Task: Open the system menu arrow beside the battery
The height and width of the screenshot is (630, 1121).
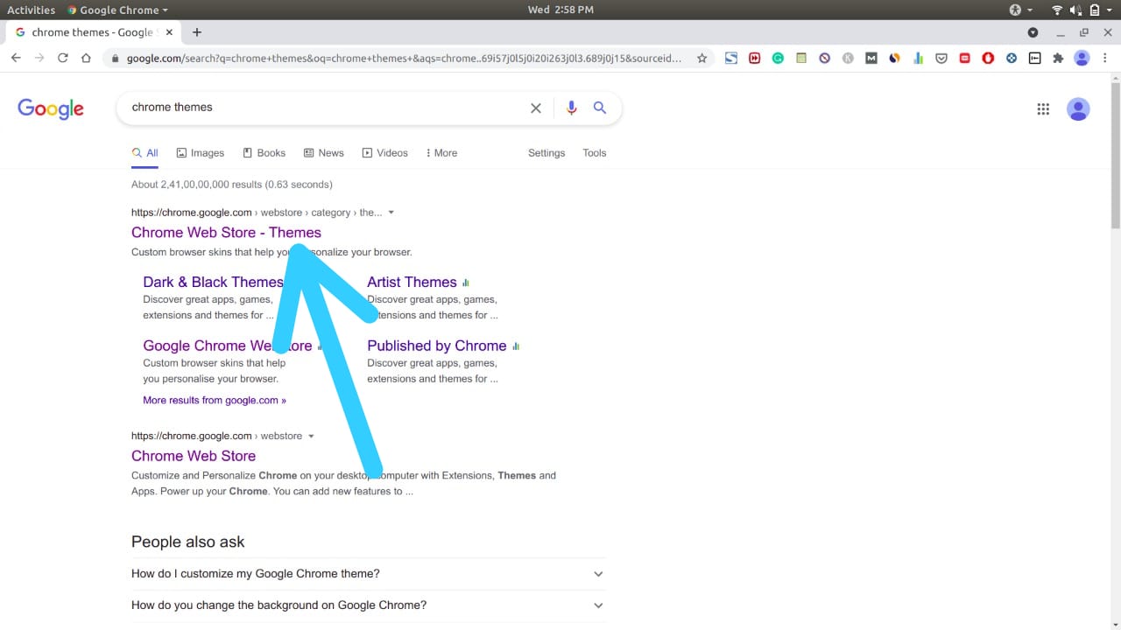Action: (1109, 10)
